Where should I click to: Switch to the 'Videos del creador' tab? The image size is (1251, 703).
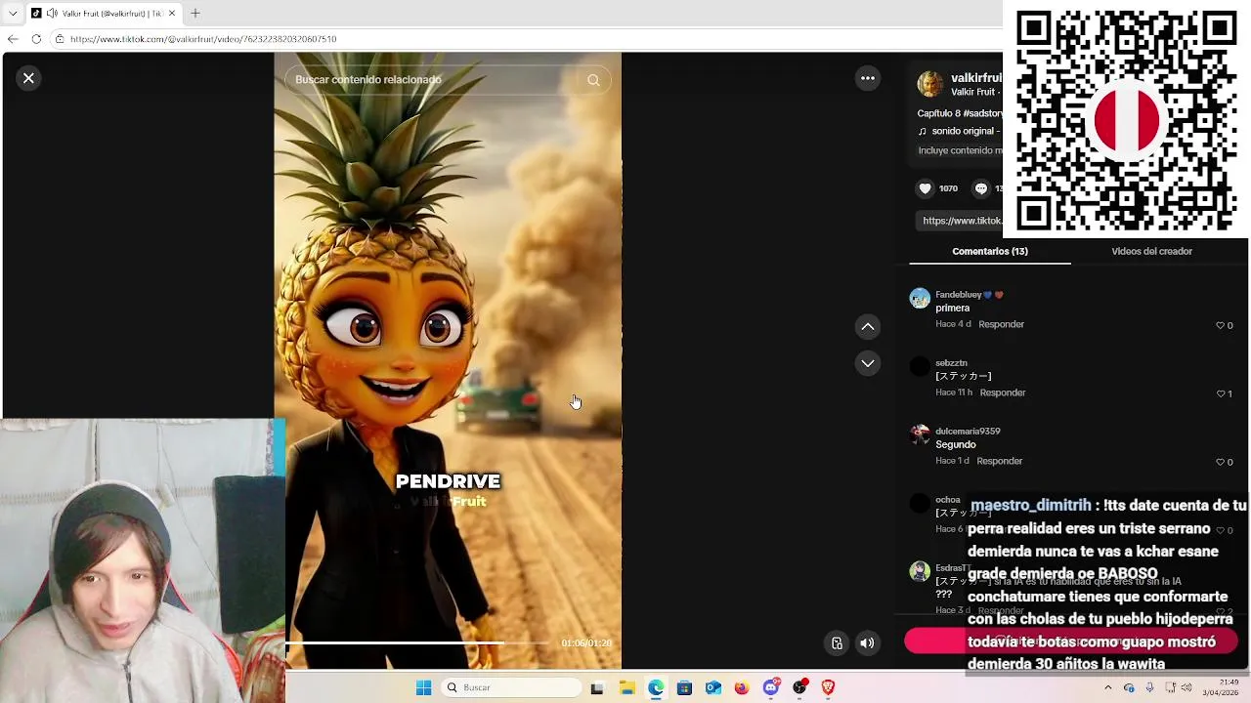tap(1151, 251)
